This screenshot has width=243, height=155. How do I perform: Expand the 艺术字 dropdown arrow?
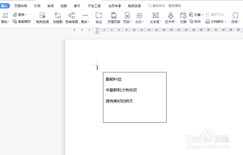click(176, 22)
